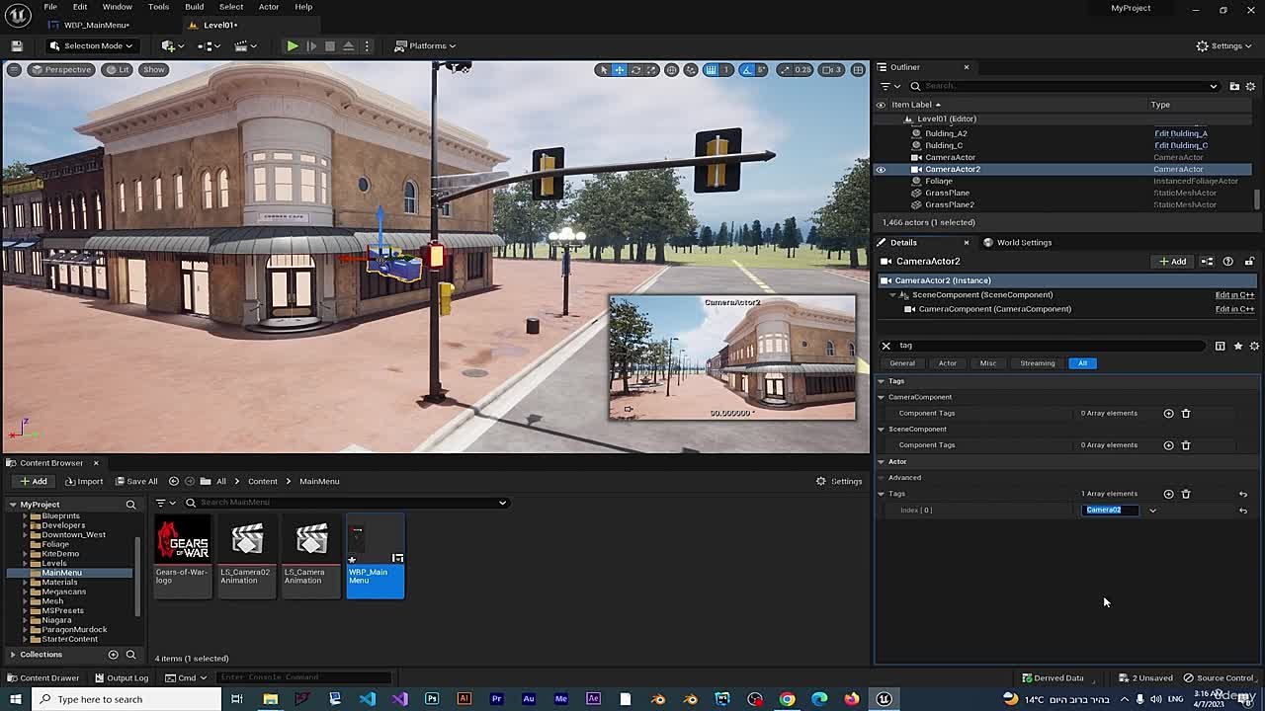The width and height of the screenshot is (1265, 711).
Task: Open the Edit menu in the menu bar
Action: coord(80,6)
